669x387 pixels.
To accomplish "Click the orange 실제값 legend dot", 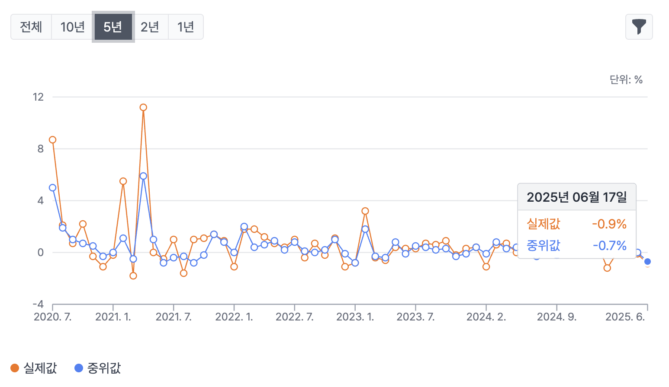I will [x=15, y=368].
